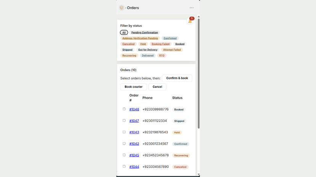Click the Status column header

point(177,98)
